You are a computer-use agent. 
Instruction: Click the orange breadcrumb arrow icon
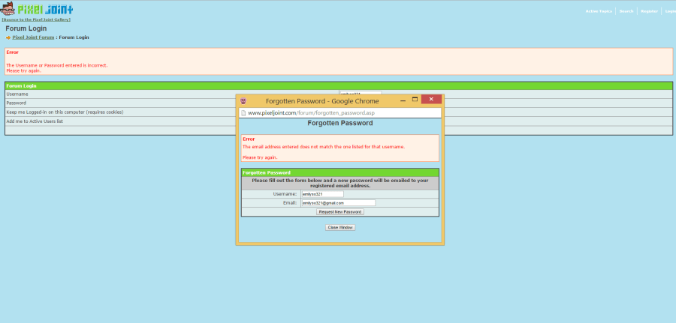pyautogui.click(x=8, y=37)
